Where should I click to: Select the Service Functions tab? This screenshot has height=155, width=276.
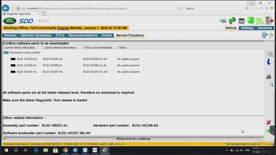coord(130,35)
